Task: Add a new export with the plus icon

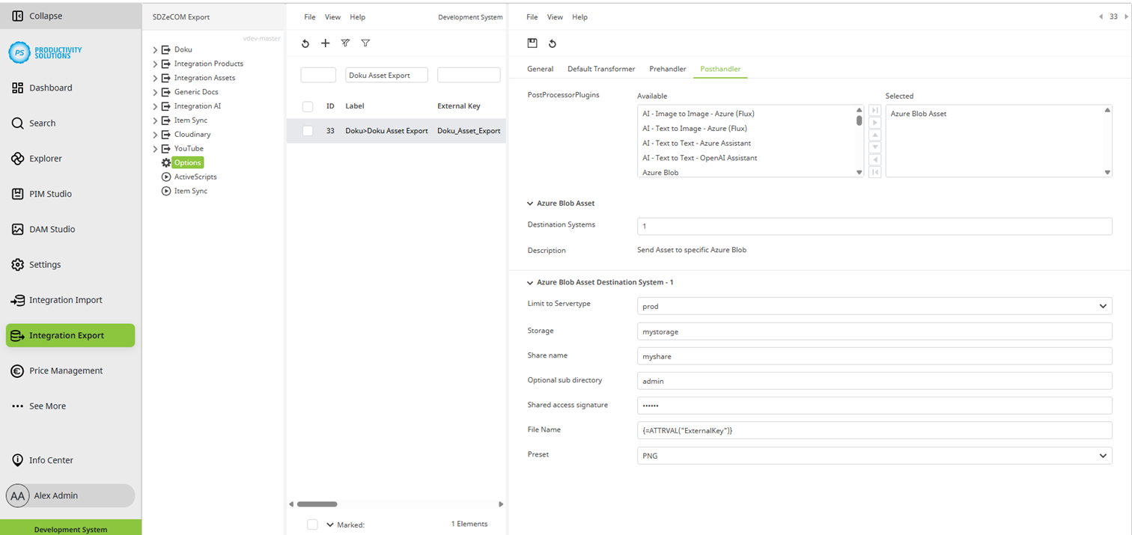Action: click(325, 43)
